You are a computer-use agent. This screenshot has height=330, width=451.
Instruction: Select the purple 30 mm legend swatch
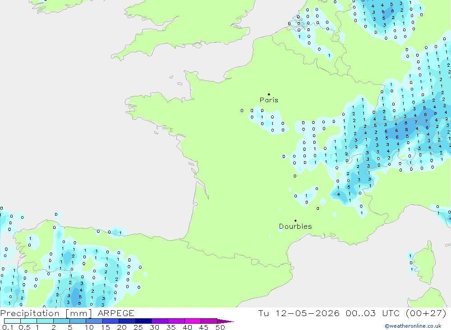(x=160, y=321)
